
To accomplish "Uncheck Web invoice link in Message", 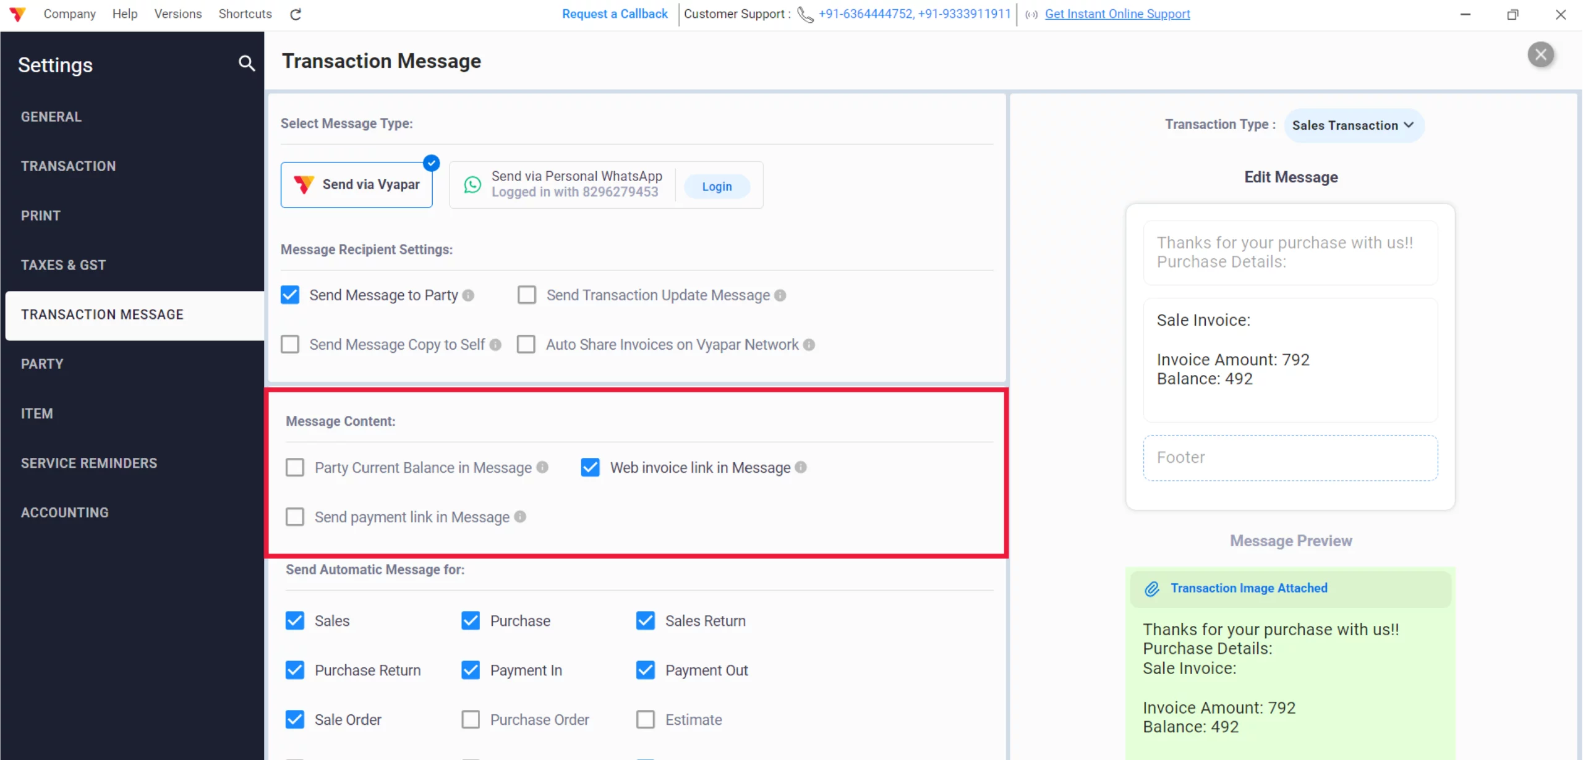I will (x=590, y=467).
